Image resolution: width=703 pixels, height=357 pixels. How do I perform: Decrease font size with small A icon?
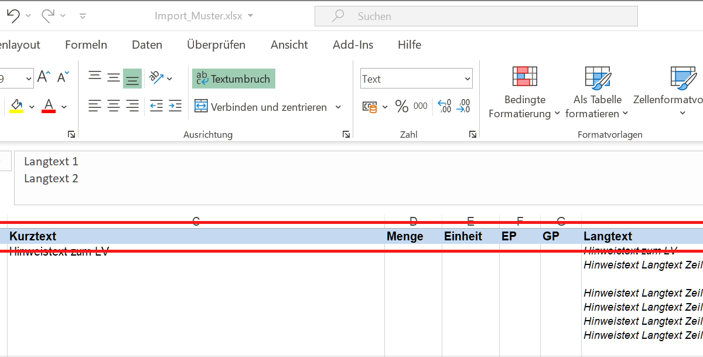click(x=63, y=76)
